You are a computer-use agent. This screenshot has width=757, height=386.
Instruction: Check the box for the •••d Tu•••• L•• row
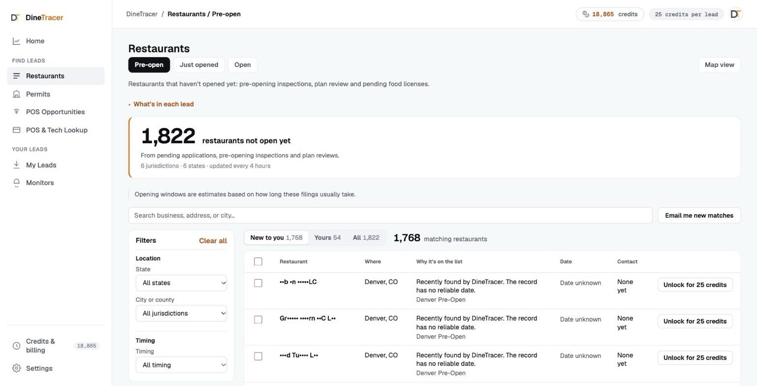point(258,356)
